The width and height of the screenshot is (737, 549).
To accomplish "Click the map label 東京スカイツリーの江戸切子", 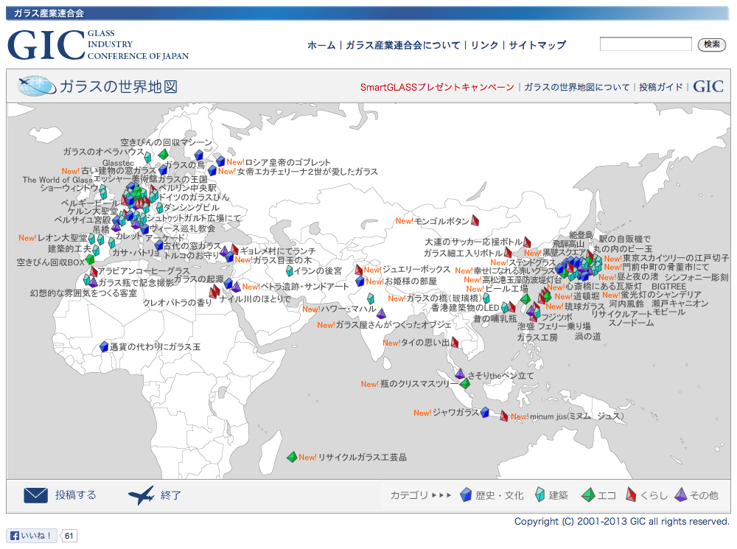I will [676, 258].
